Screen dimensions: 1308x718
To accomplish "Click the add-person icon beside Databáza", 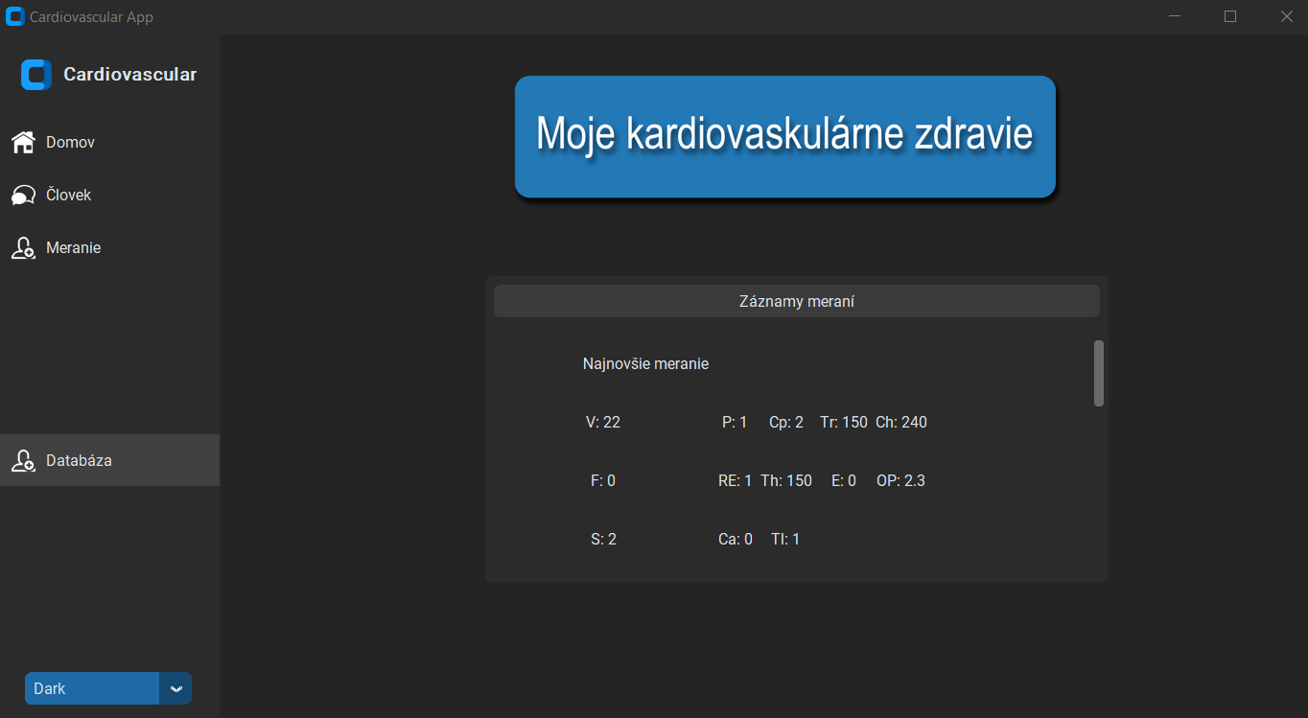I will coord(24,460).
